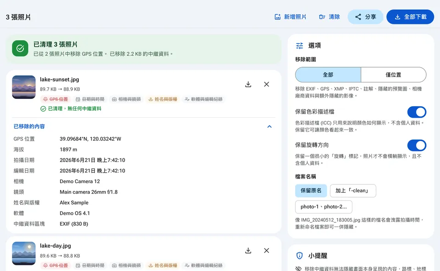Image resolution: width=440 pixels, height=271 pixels.
Task: Collapse the 已移除的內容 section chevron
Action: point(269,126)
